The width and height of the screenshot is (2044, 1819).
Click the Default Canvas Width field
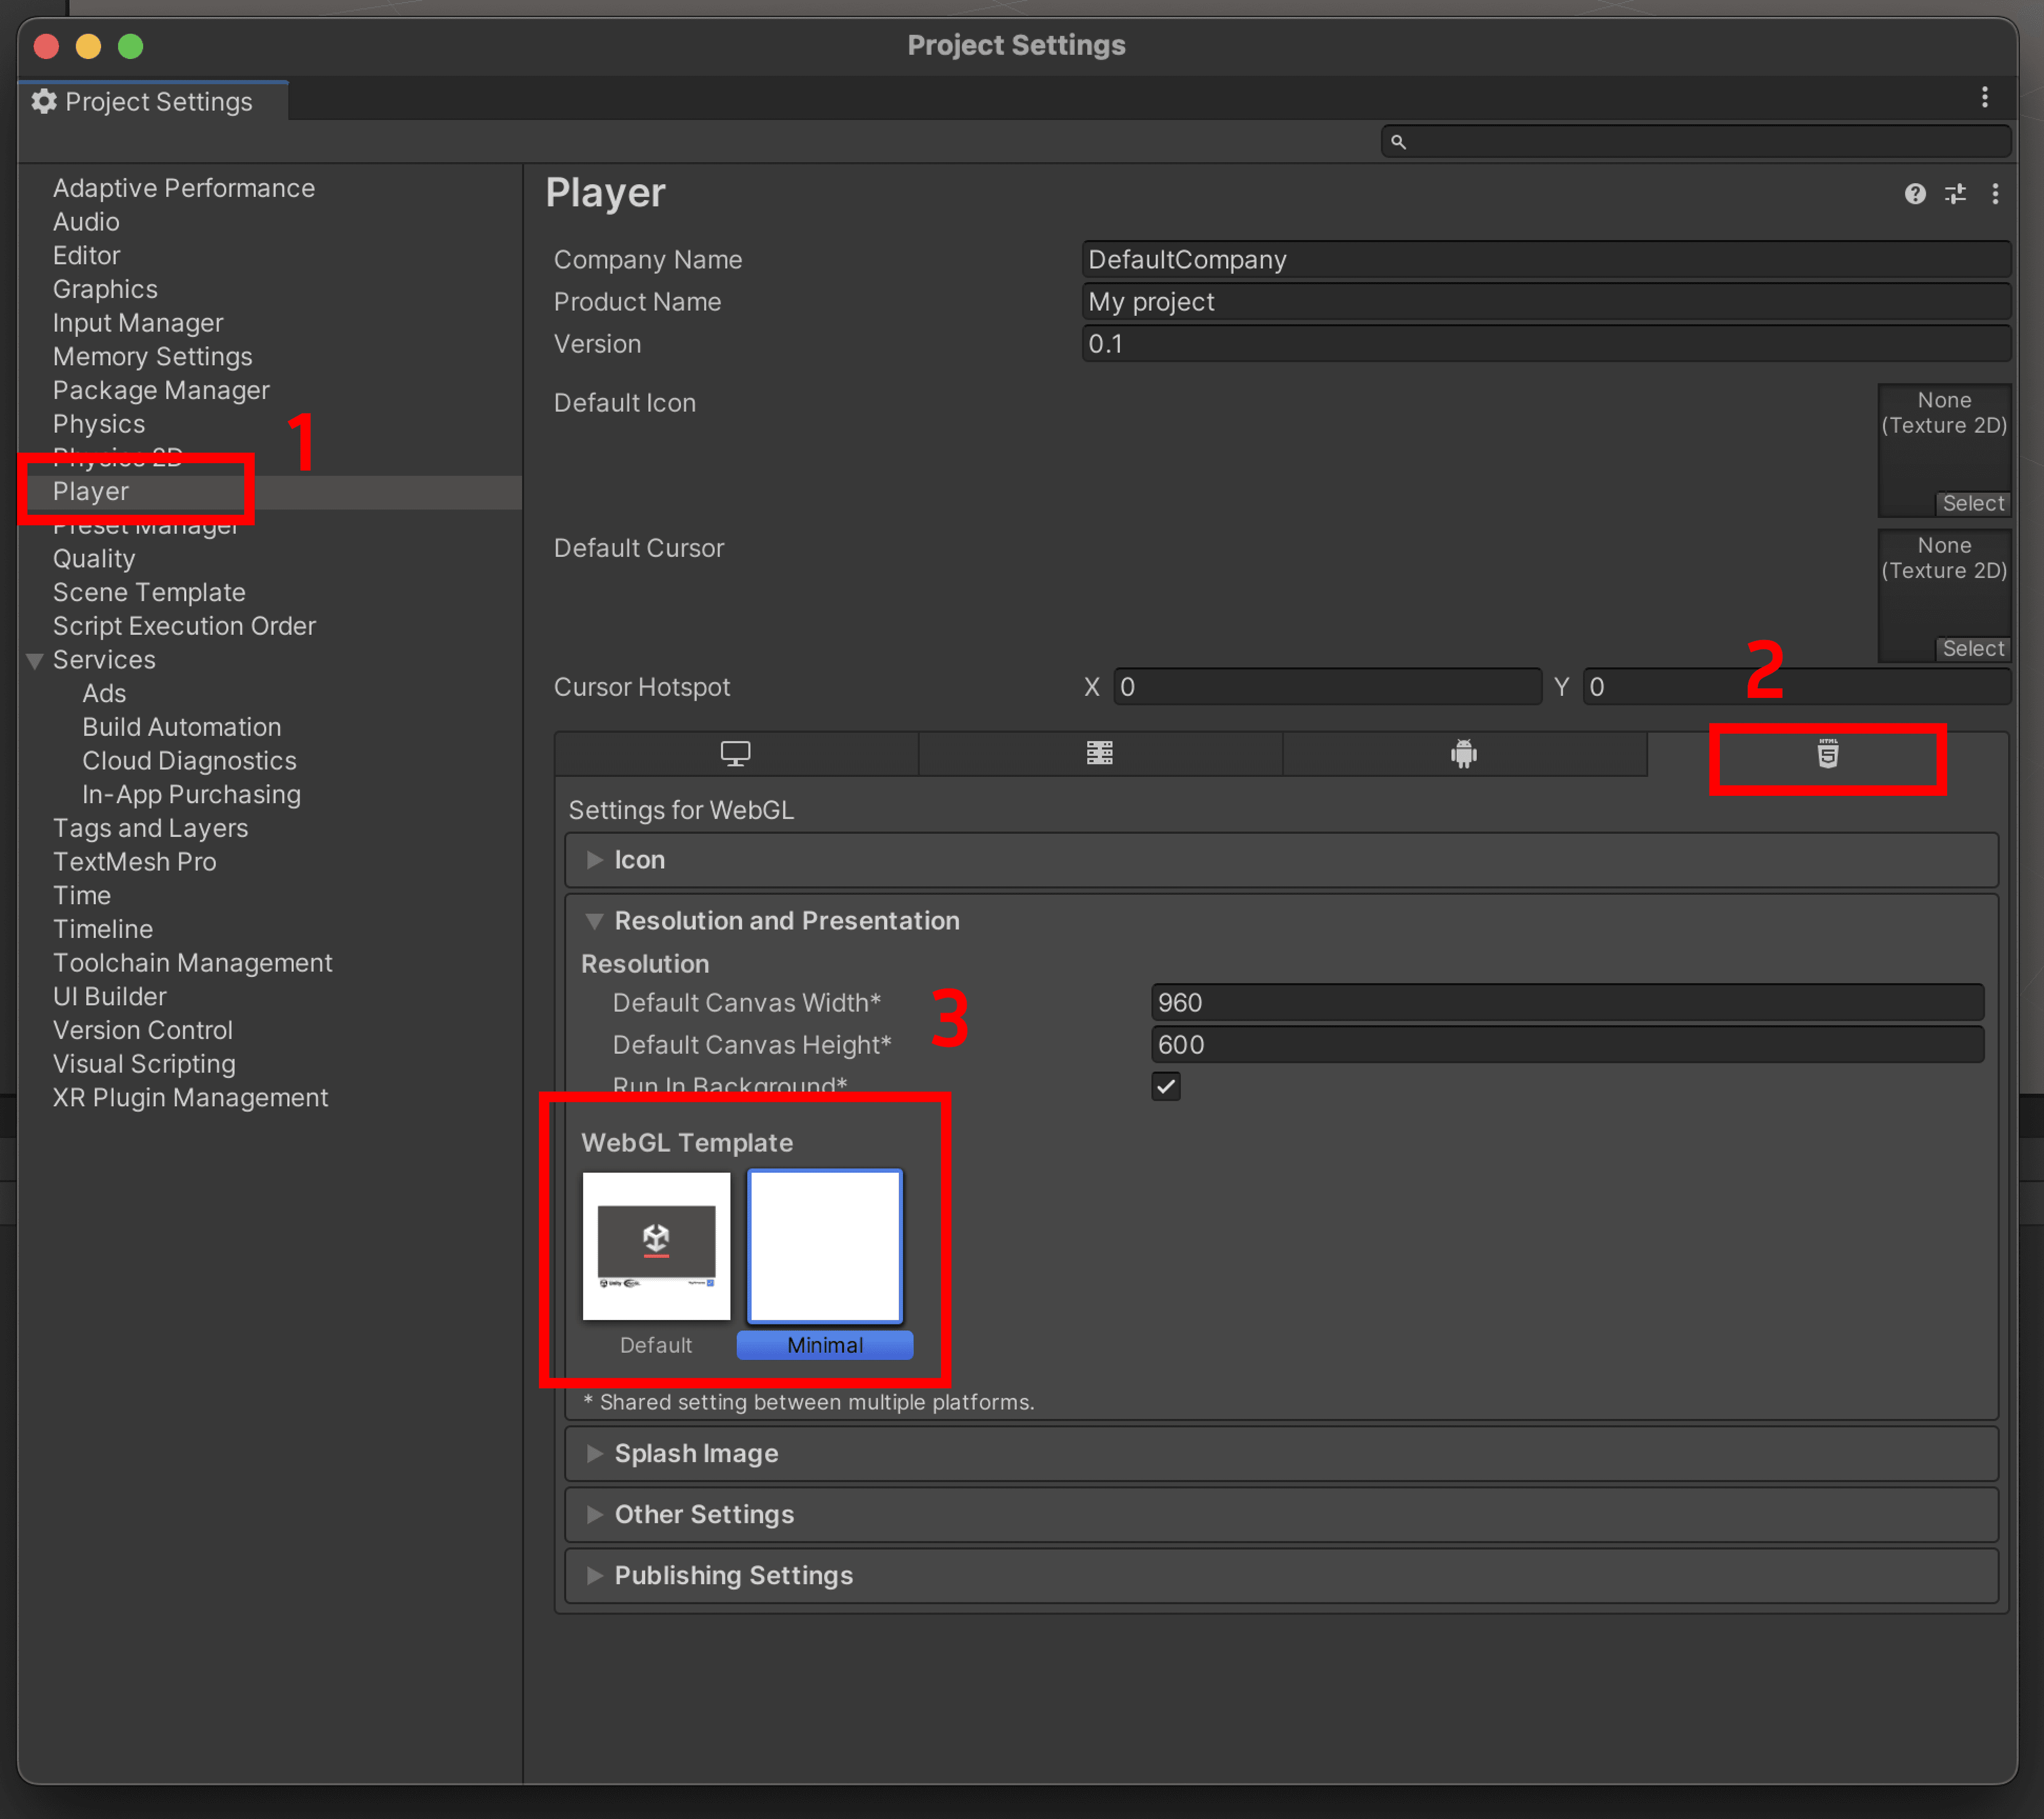pos(1567,1003)
